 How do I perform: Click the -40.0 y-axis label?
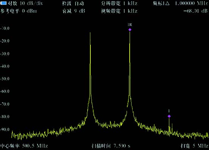(5, 66)
